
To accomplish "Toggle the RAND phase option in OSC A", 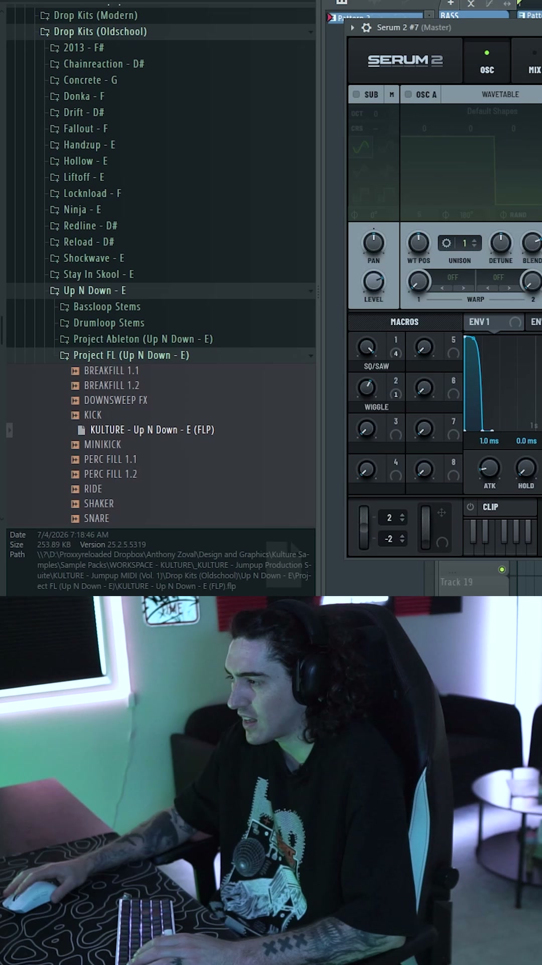I will [x=513, y=215].
